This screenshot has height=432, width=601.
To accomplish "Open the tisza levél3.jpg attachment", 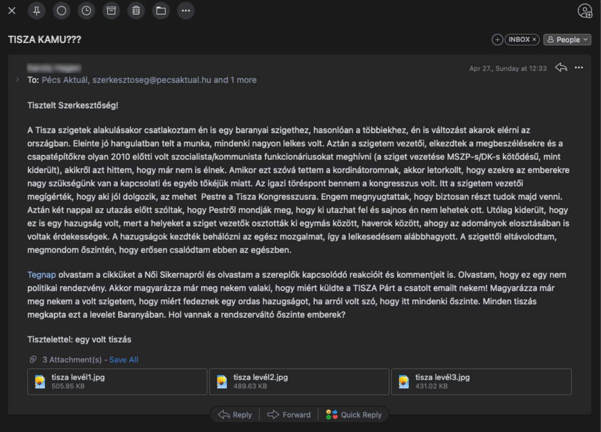I will [481, 381].
